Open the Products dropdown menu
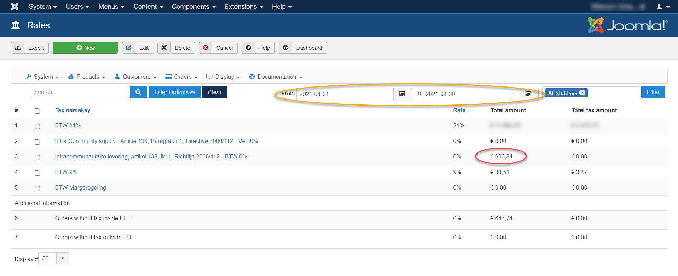Screen dimensions: 678x276 coord(87,77)
